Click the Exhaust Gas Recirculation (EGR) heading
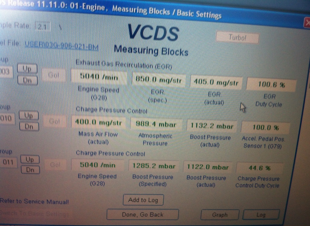 [x=124, y=64]
